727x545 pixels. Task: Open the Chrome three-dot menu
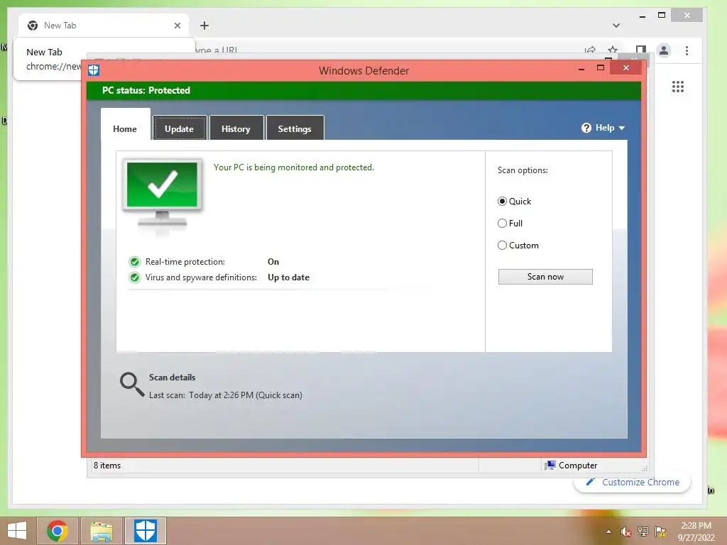[x=687, y=50]
